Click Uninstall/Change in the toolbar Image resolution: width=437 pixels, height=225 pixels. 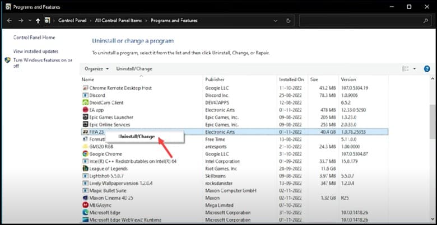pos(134,69)
